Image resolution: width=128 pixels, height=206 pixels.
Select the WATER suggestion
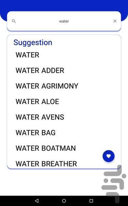pyautogui.click(x=27, y=55)
